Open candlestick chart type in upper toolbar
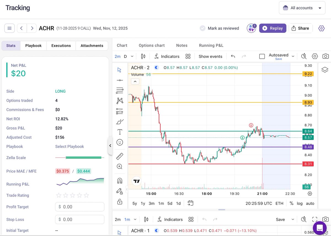 pyautogui.click(x=143, y=56)
